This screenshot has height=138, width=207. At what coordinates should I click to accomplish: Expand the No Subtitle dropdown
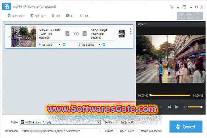[89, 45]
